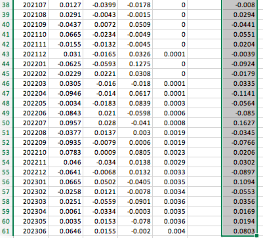Select shaded cell containing -0.008

[239, 5]
